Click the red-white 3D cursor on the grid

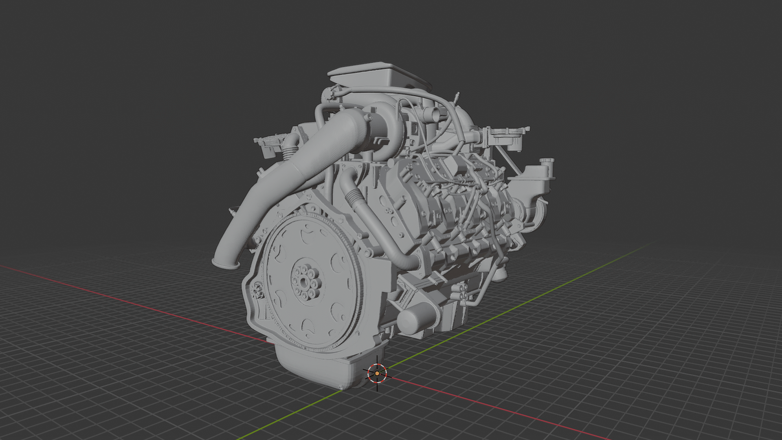(x=377, y=373)
